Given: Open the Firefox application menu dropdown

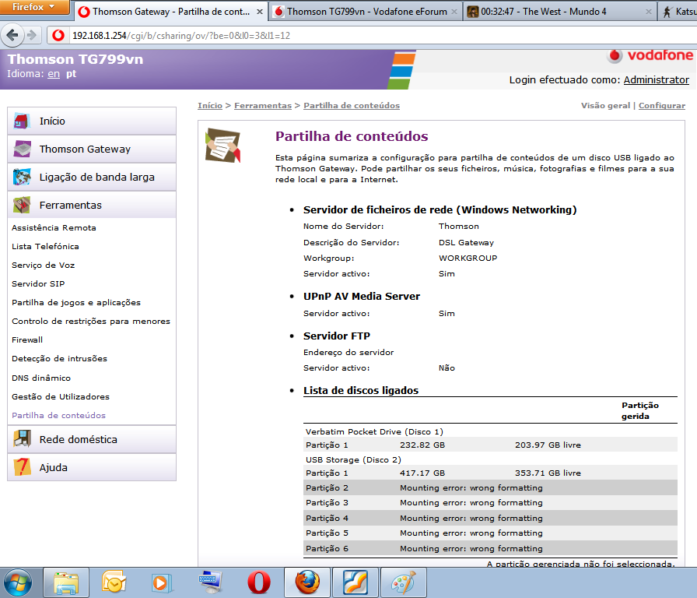Looking at the screenshot, I should pos(34,8).
